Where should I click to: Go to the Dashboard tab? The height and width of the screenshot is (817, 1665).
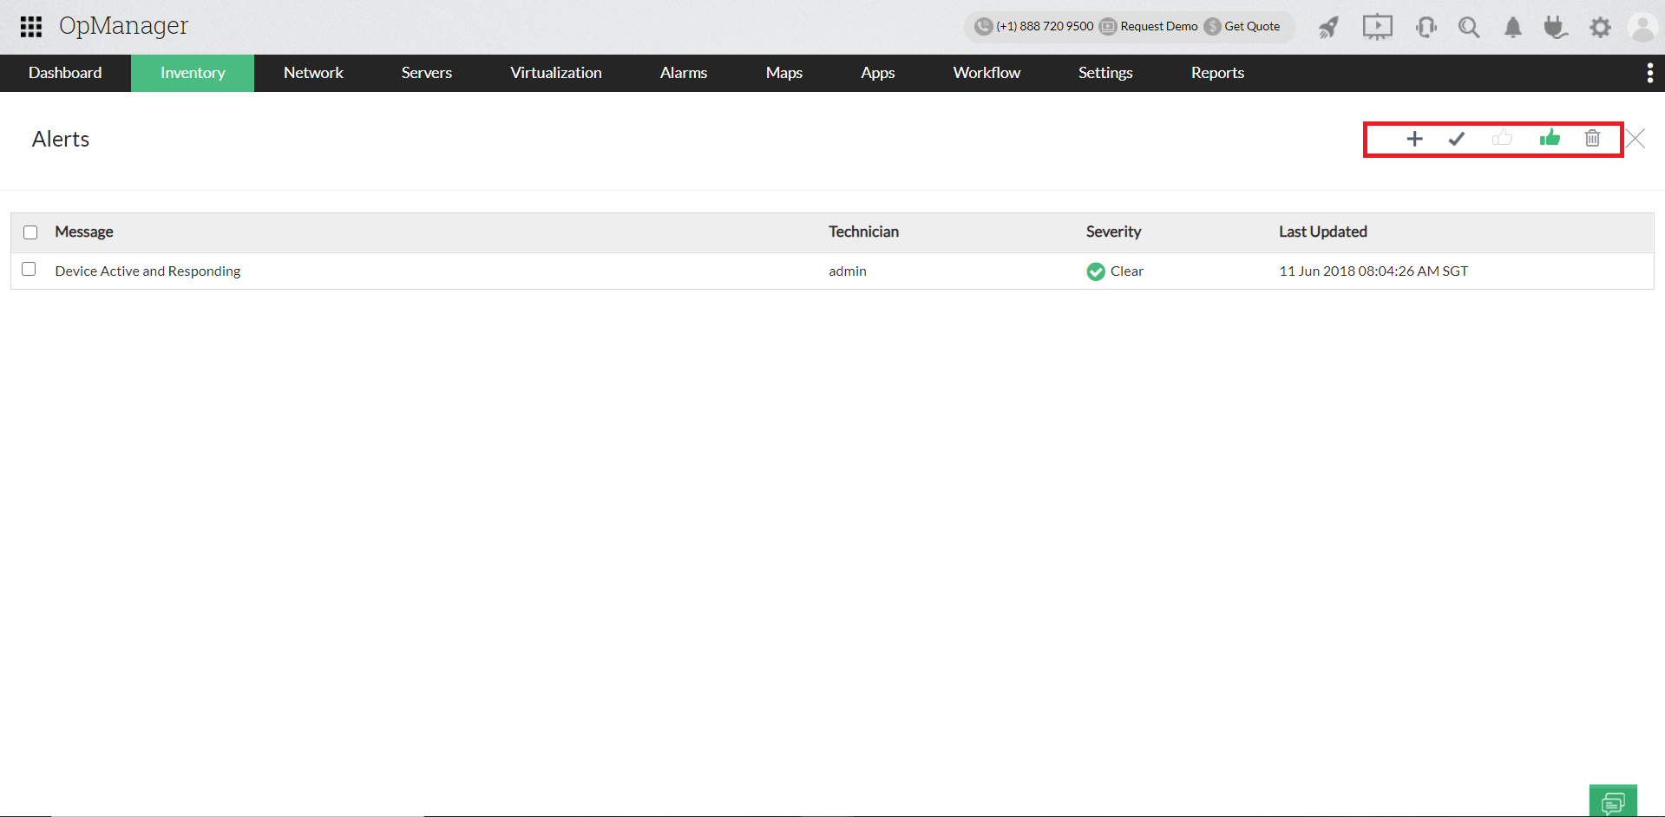(65, 73)
